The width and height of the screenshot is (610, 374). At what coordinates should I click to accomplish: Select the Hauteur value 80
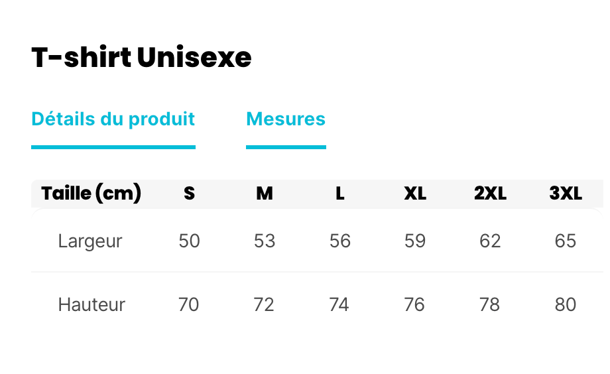[566, 305]
